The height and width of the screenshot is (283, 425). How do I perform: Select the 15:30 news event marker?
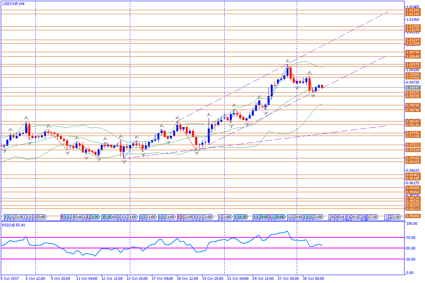107,217
